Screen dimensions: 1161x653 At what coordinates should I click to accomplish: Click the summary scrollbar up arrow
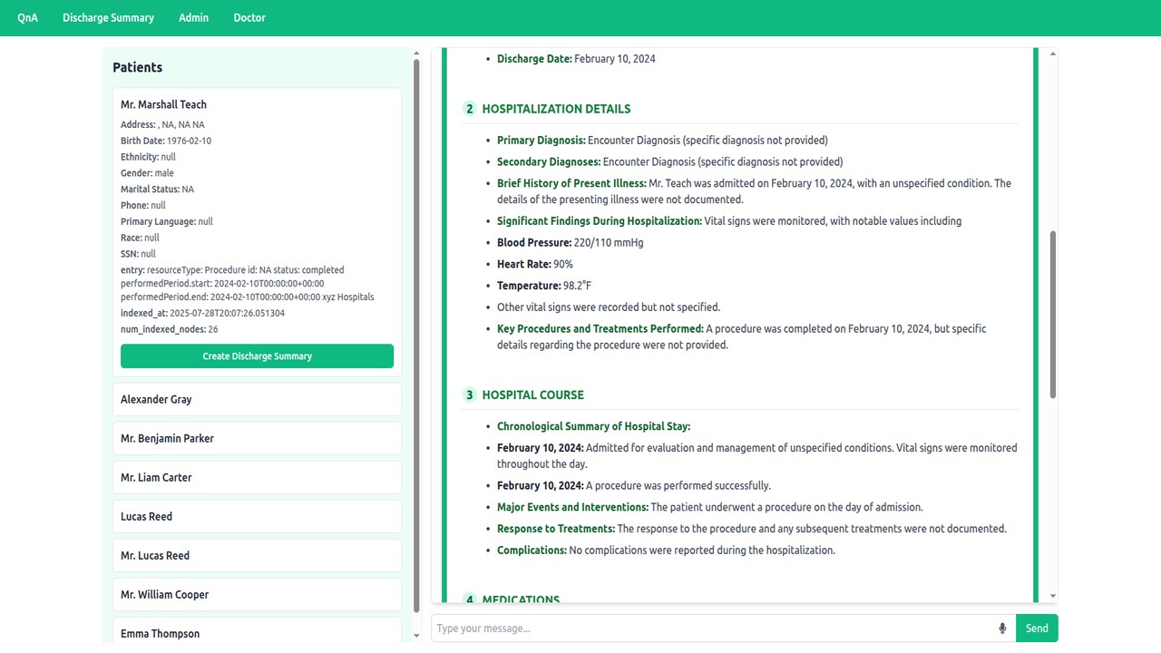pyautogui.click(x=1053, y=54)
